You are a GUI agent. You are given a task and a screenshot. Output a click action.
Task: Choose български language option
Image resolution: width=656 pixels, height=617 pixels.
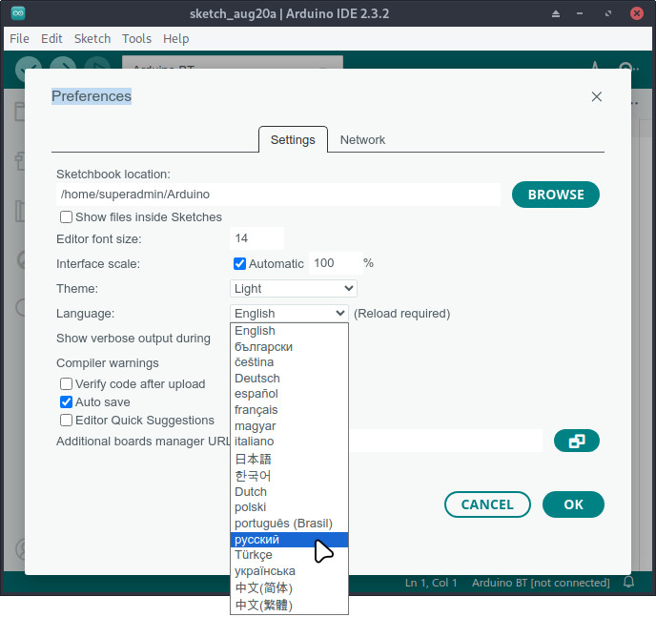(289, 347)
